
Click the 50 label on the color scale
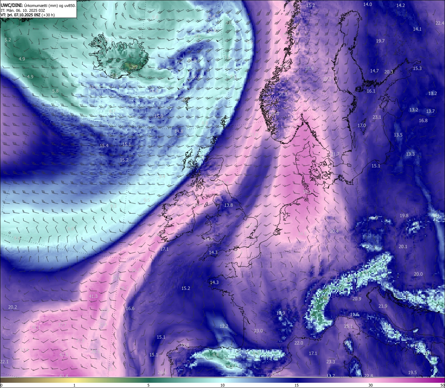442,385
